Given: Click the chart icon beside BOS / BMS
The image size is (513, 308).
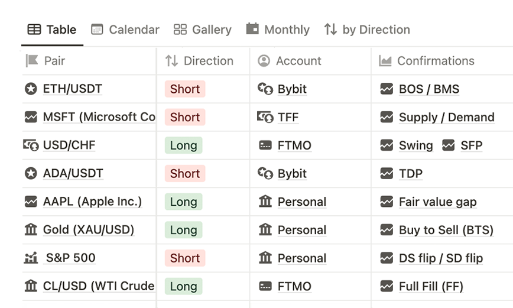Looking at the screenshot, I should tap(387, 89).
